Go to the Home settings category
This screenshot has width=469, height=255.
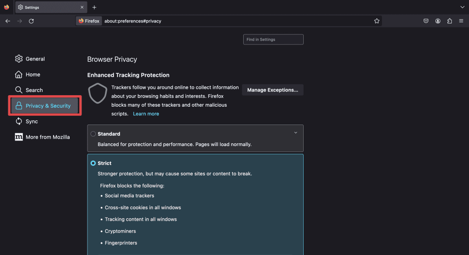pos(33,75)
